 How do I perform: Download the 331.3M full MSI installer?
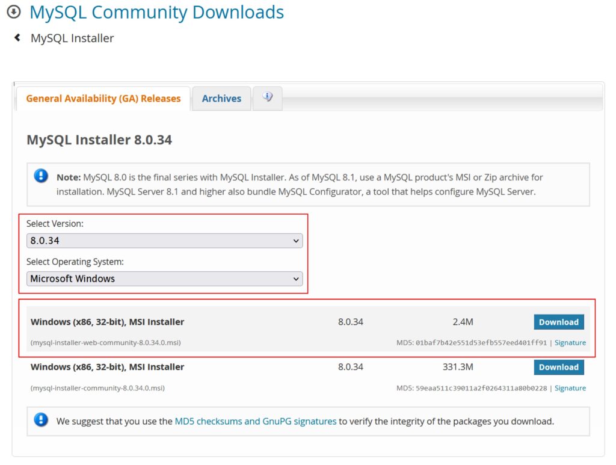tap(558, 367)
